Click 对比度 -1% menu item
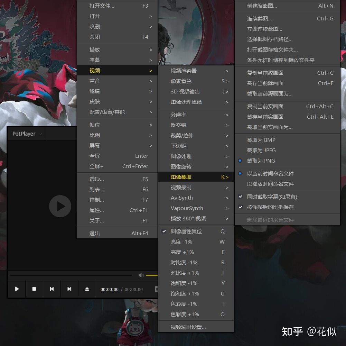Viewport: 346px width, 346px height. 196,263
